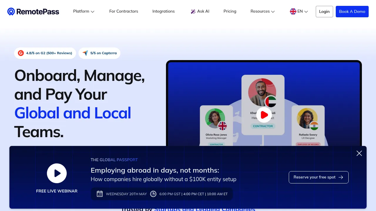The height and width of the screenshot is (211, 376).
Task: Open the 4.8/5 on G2 reviews badge
Action: tap(45, 53)
